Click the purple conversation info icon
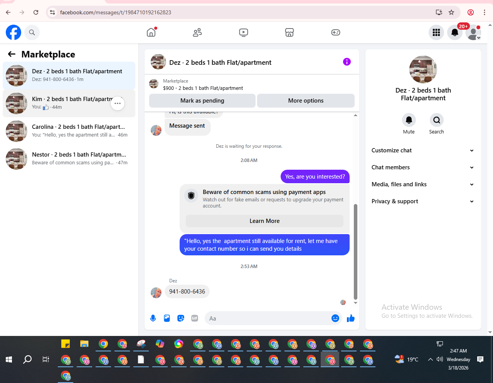Viewport: 493px width, 383px height. [x=347, y=62]
